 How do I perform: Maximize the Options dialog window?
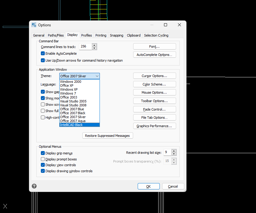166,25
